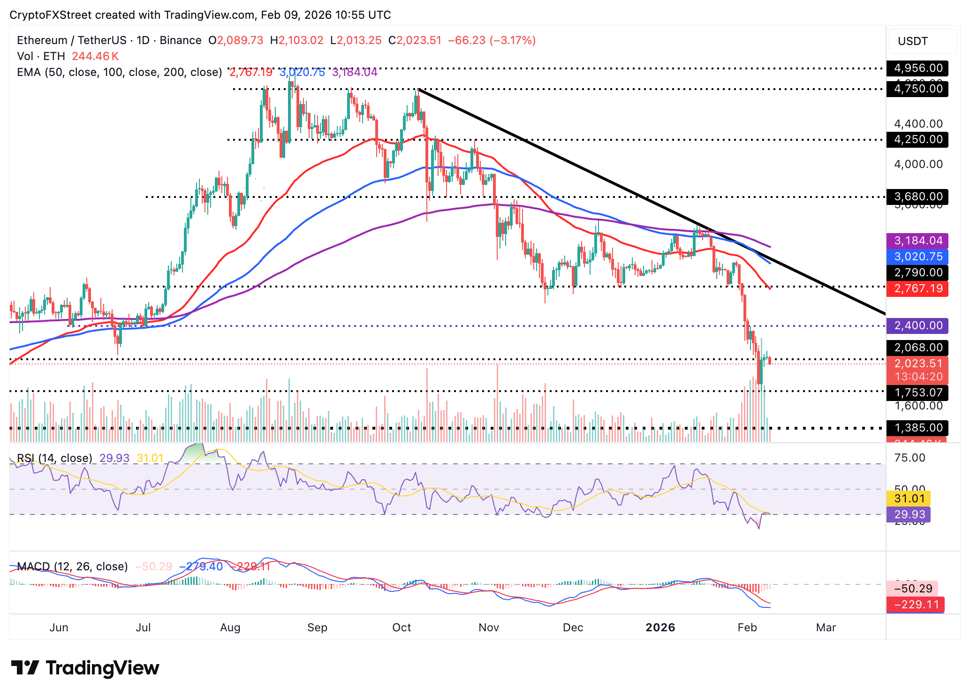Image resolution: width=970 pixels, height=696 pixels.
Task: Click the 4,750.00 price level label
Action: pyautogui.click(x=917, y=89)
